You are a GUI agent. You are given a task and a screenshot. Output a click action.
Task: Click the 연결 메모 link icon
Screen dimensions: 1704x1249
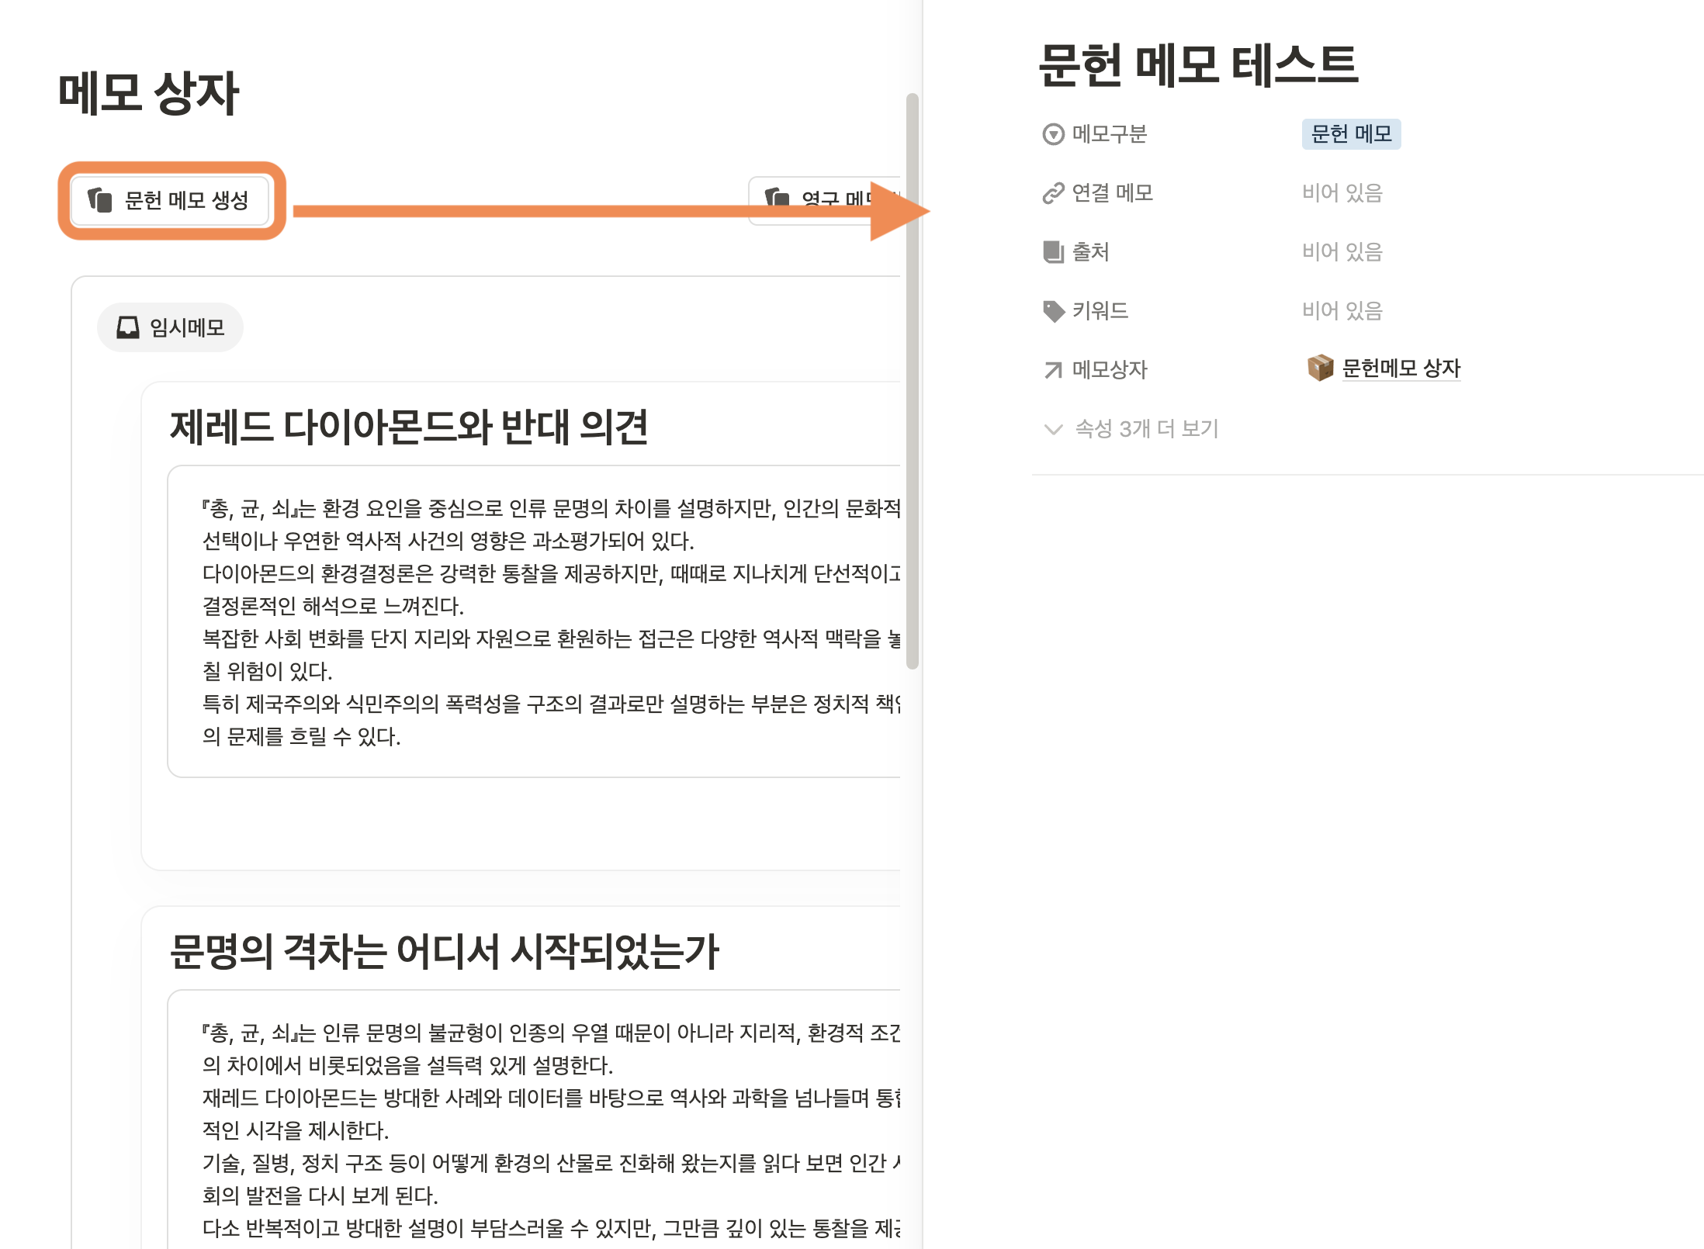pyautogui.click(x=1053, y=193)
